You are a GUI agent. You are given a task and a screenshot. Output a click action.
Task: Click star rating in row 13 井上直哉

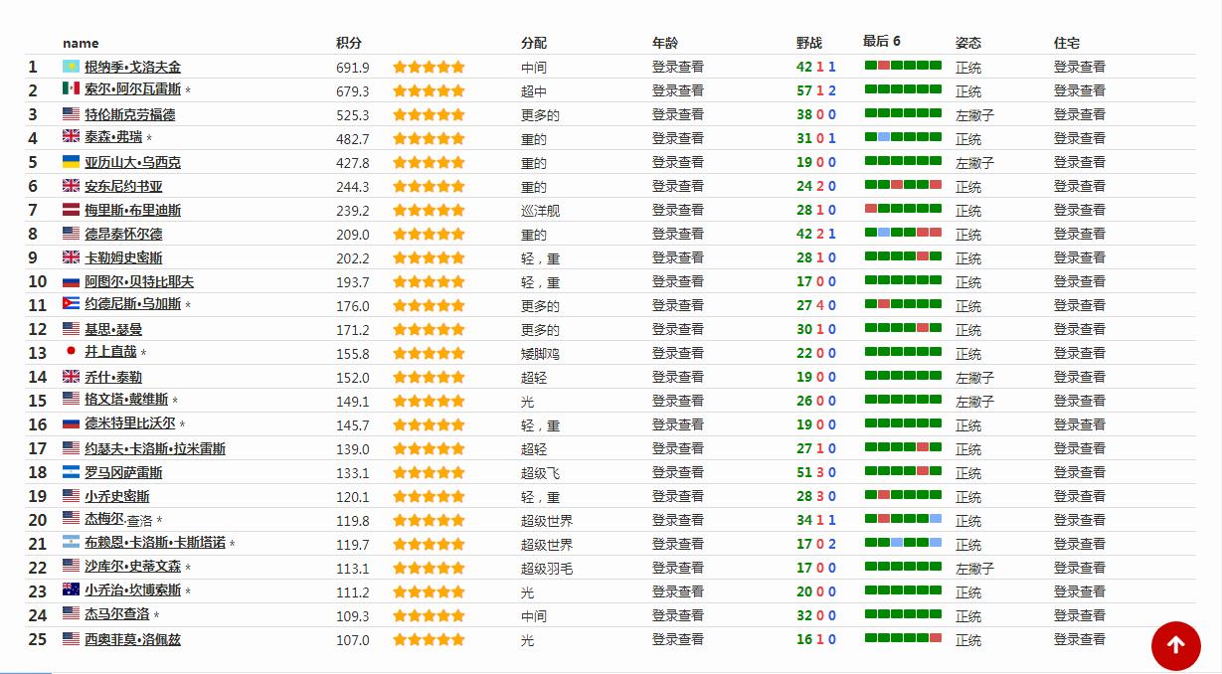click(429, 353)
